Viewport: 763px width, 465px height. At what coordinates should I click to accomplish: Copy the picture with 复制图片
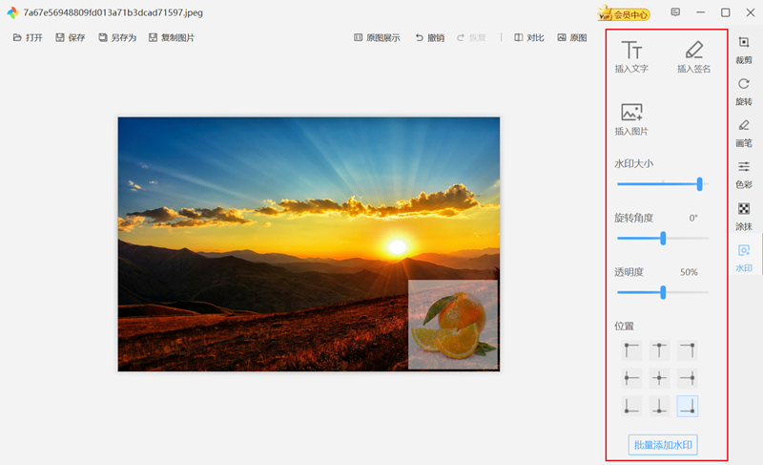(x=172, y=38)
